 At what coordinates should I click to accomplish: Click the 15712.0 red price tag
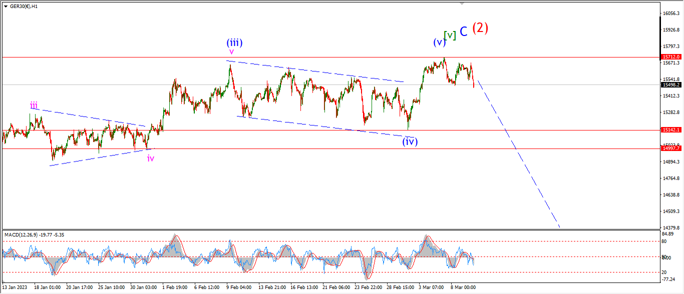click(x=671, y=57)
